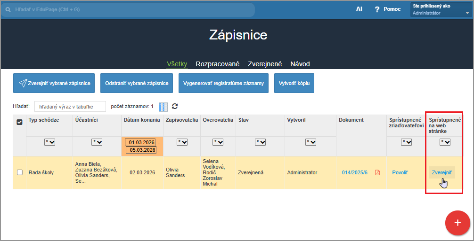Click Odstrániť vybrané zápisnice button
Viewport: 474px width, 241px height.
point(137,83)
